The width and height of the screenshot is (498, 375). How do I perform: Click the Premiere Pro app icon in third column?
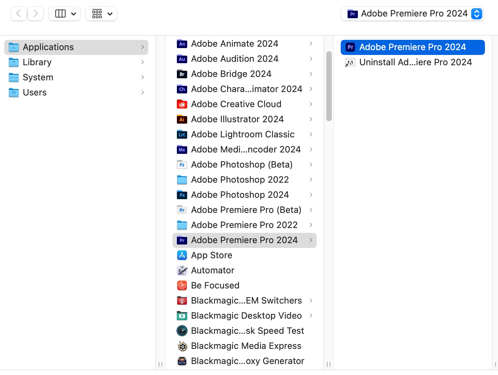[350, 47]
